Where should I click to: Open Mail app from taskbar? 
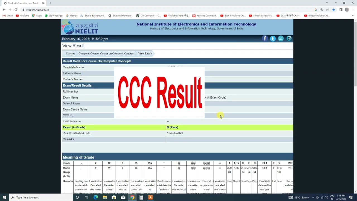(123, 197)
